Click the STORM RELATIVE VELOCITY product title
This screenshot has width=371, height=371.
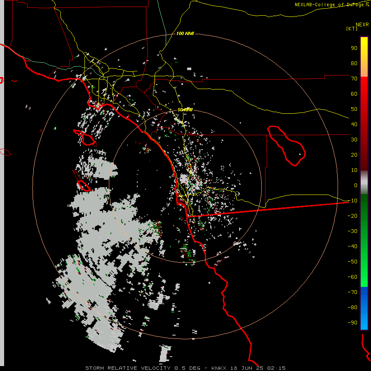pyautogui.click(x=128, y=368)
